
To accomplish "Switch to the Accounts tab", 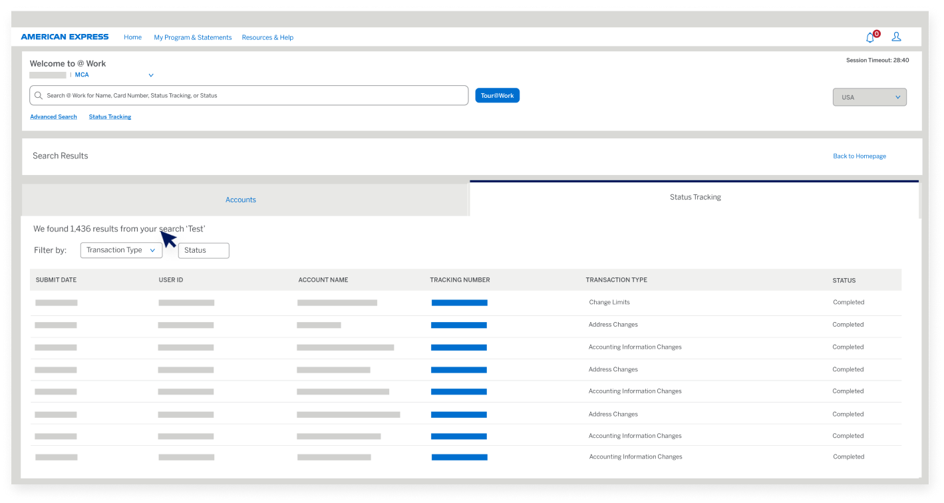I will click(x=241, y=200).
